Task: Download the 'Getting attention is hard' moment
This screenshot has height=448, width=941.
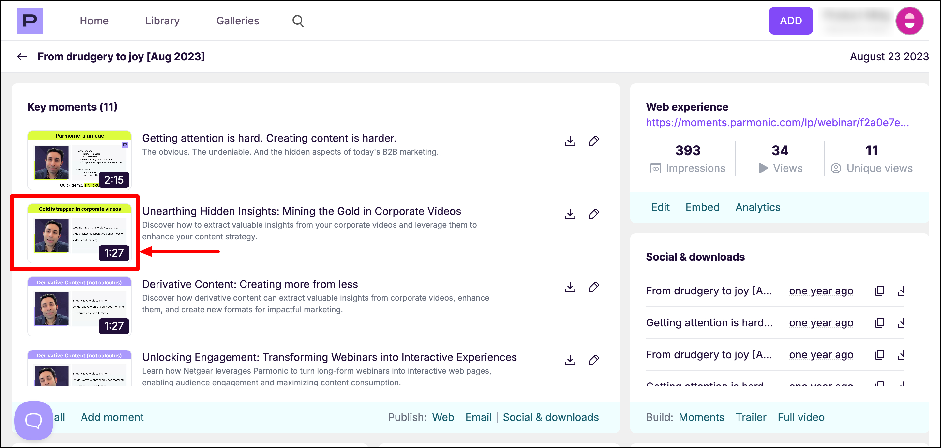Action: point(570,141)
